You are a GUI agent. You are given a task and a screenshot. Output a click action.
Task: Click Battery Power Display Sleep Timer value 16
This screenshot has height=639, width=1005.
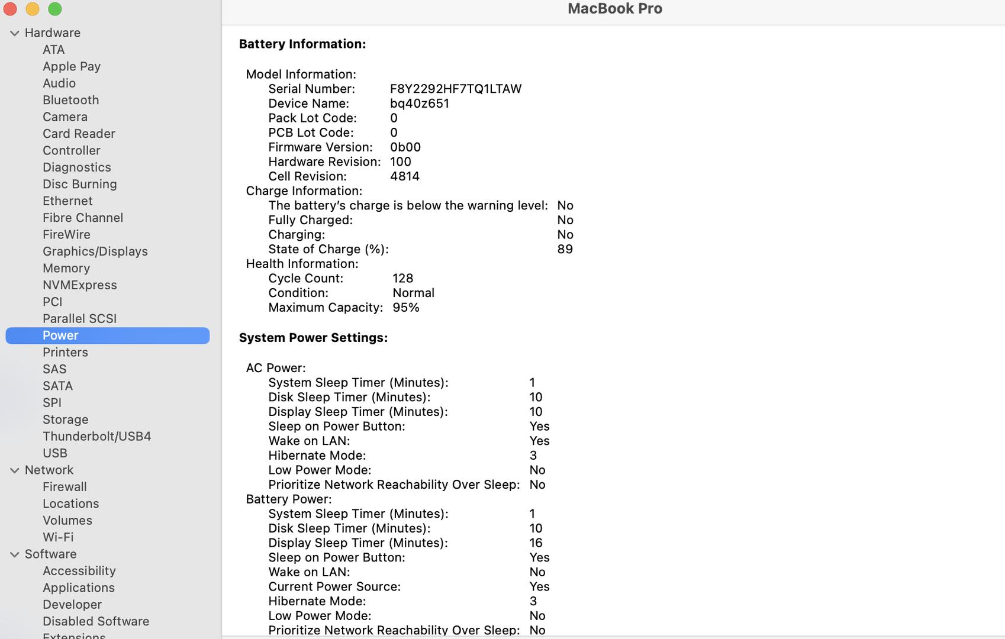536,543
